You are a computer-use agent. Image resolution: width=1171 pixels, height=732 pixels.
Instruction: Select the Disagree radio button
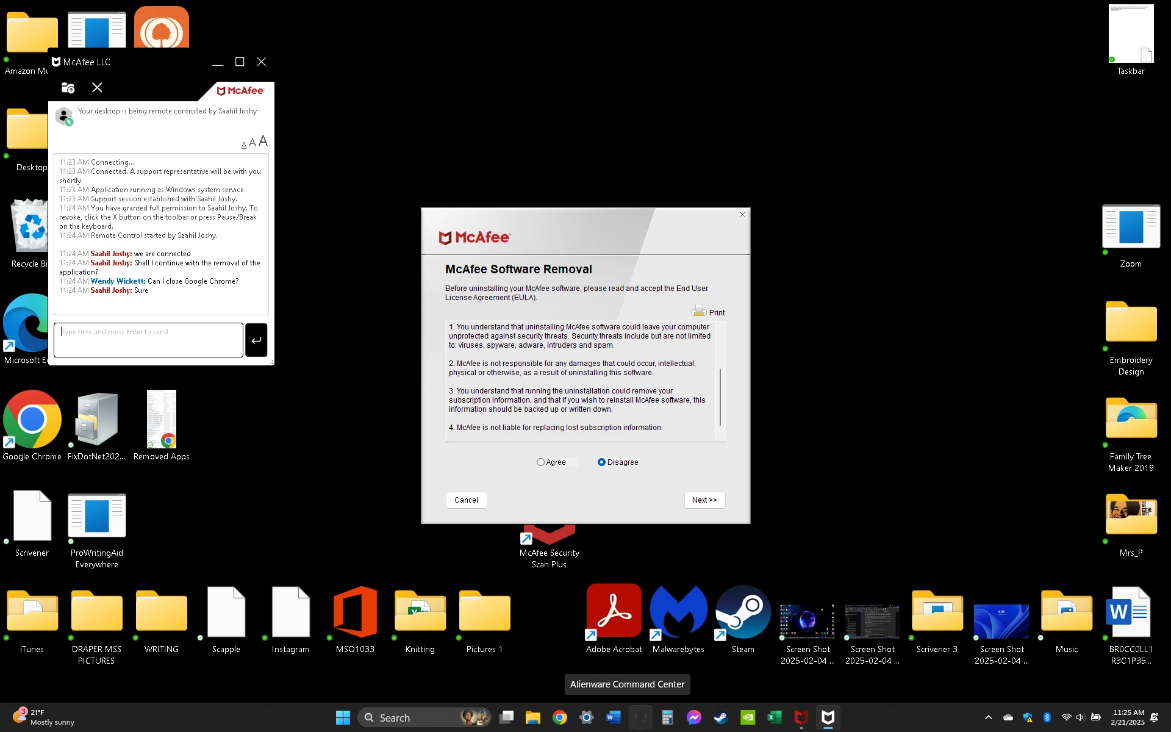(601, 462)
